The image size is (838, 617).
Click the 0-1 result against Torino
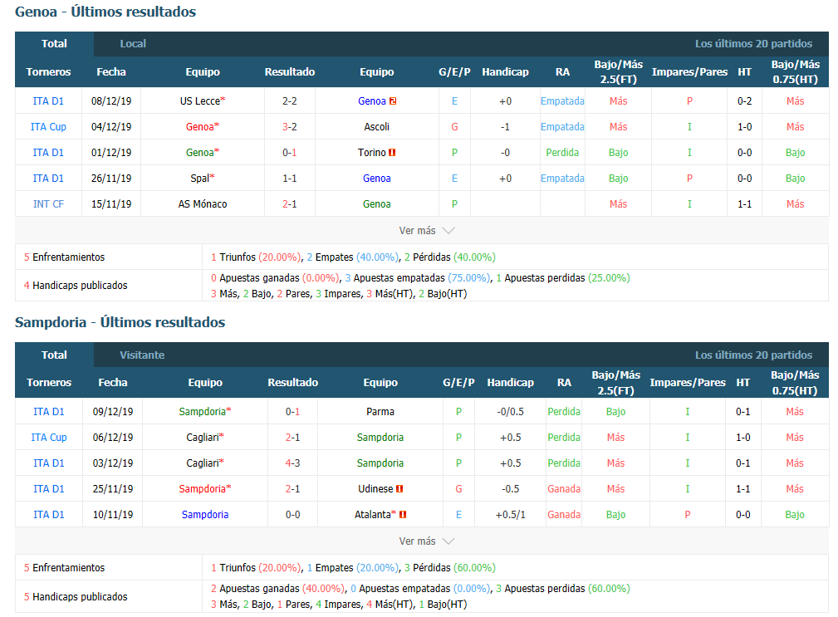(x=290, y=152)
